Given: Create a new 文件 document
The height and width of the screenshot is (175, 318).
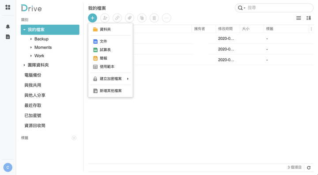Looking at the screenshot, I should [x=110, y=42].
